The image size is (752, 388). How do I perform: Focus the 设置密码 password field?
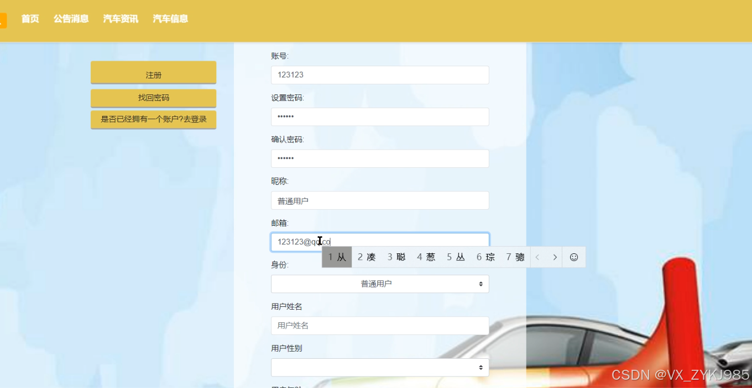click(380, 117)
